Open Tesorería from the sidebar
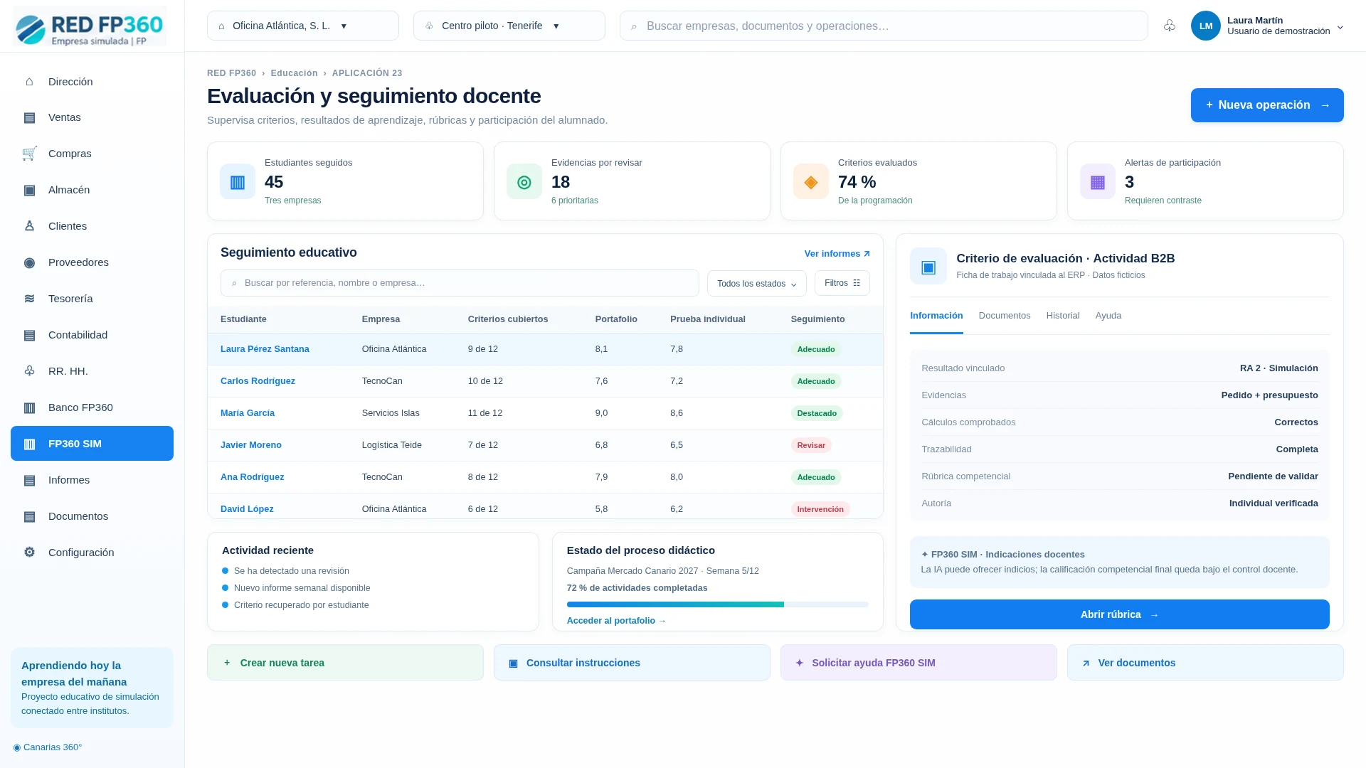1366x768 pixels. 92,299
